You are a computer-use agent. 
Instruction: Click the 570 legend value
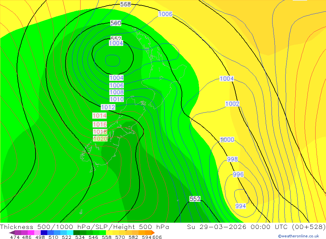point(120,237)
